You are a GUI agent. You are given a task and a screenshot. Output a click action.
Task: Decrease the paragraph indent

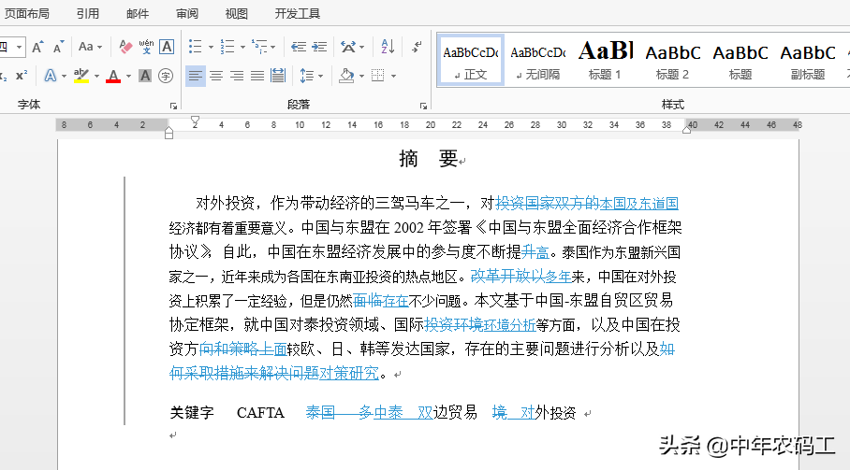tap(298, 47)
